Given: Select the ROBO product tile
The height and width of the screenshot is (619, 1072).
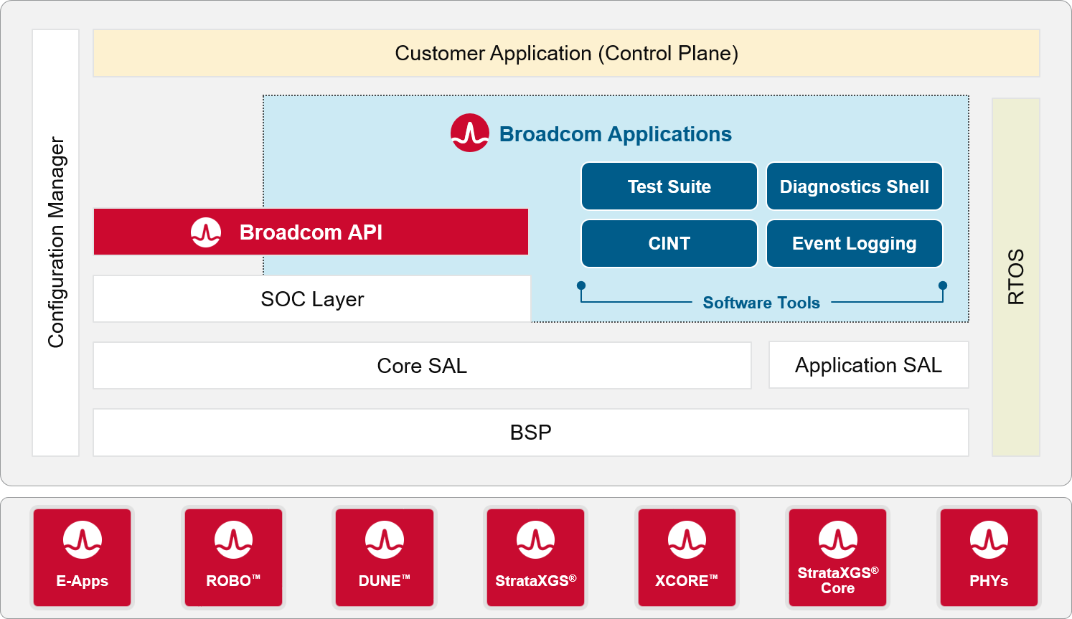Looking at the screenshot, I should tap(233, 557).
